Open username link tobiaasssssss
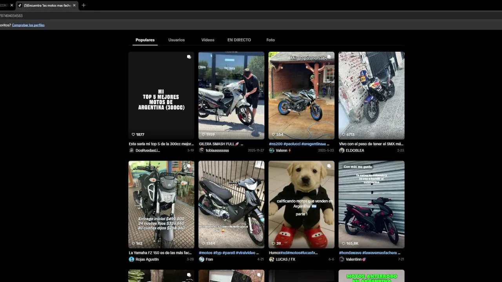 217,150
